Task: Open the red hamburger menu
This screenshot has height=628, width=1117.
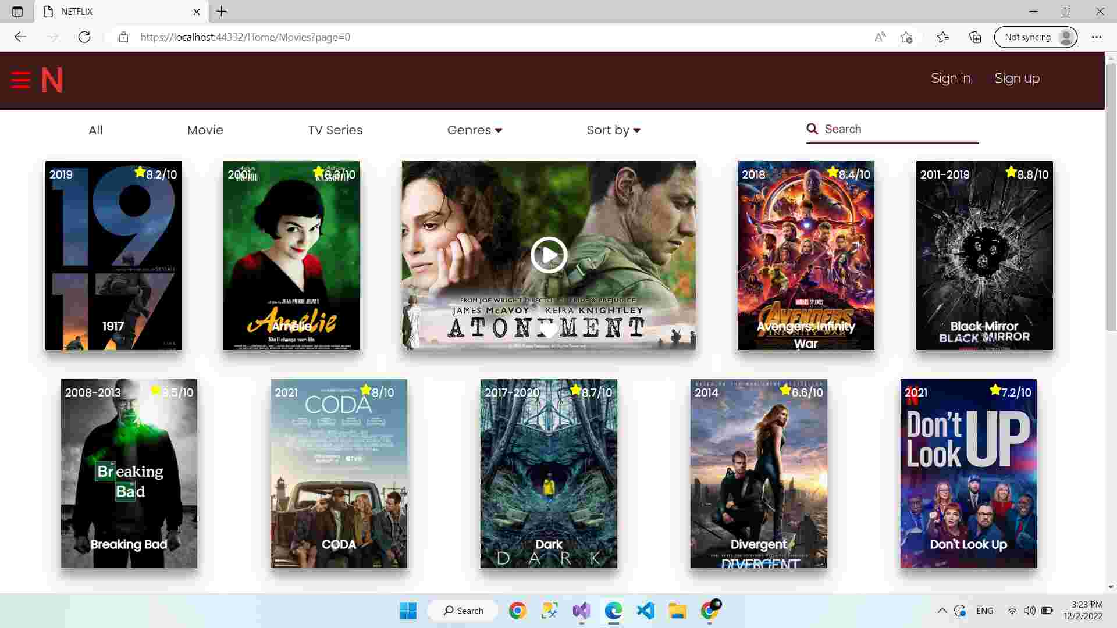Action: (x=20, y=80)
